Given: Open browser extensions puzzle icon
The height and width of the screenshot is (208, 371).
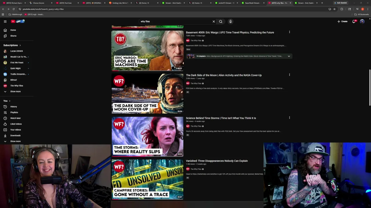Looking at the screenshot, I should pos(342,9).
